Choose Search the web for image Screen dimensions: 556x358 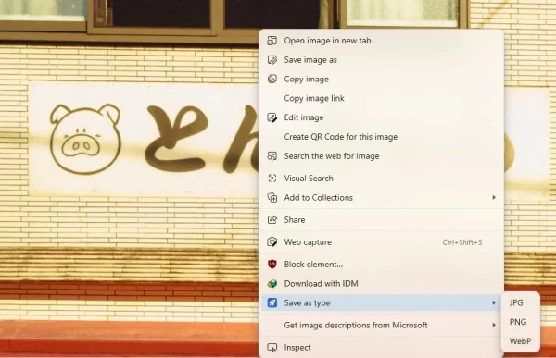pos(381,156)
